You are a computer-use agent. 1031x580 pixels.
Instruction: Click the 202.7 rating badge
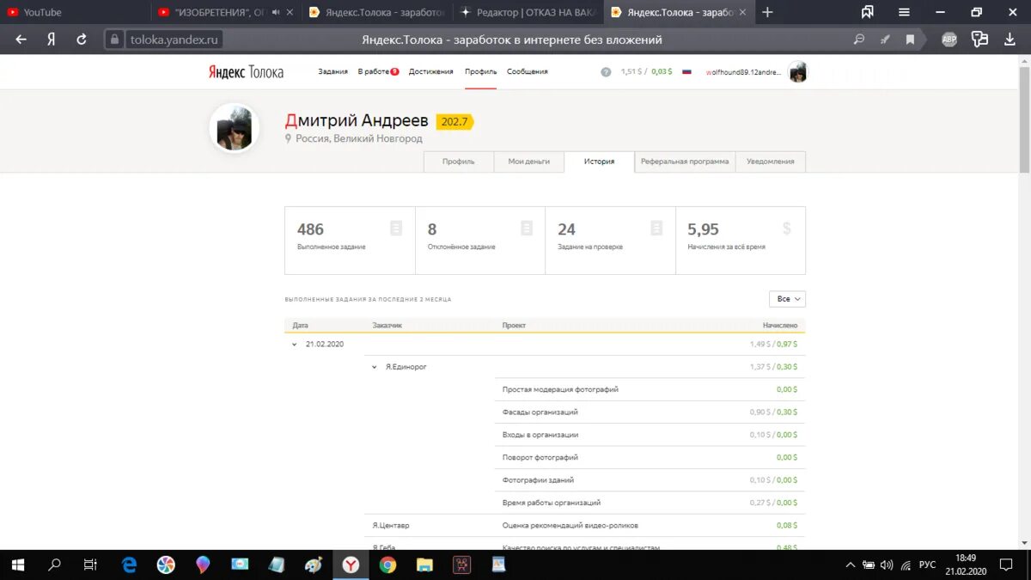point(454,122)
